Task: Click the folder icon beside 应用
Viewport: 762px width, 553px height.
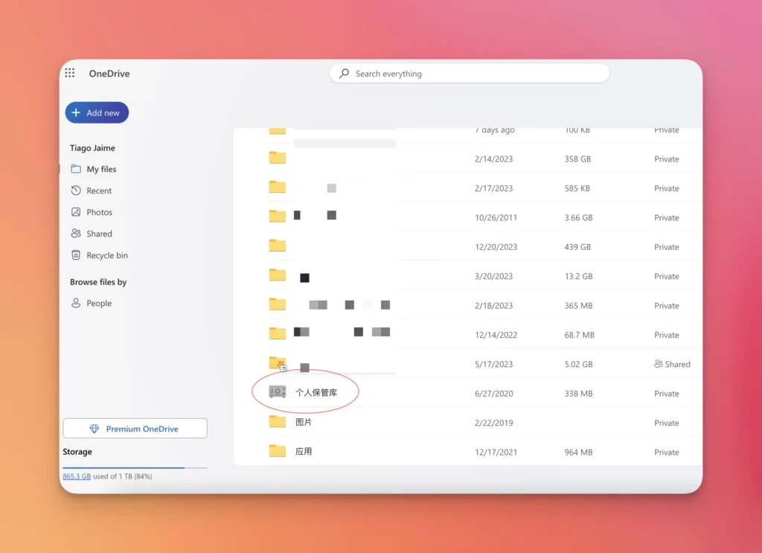Action: point(278,450)
